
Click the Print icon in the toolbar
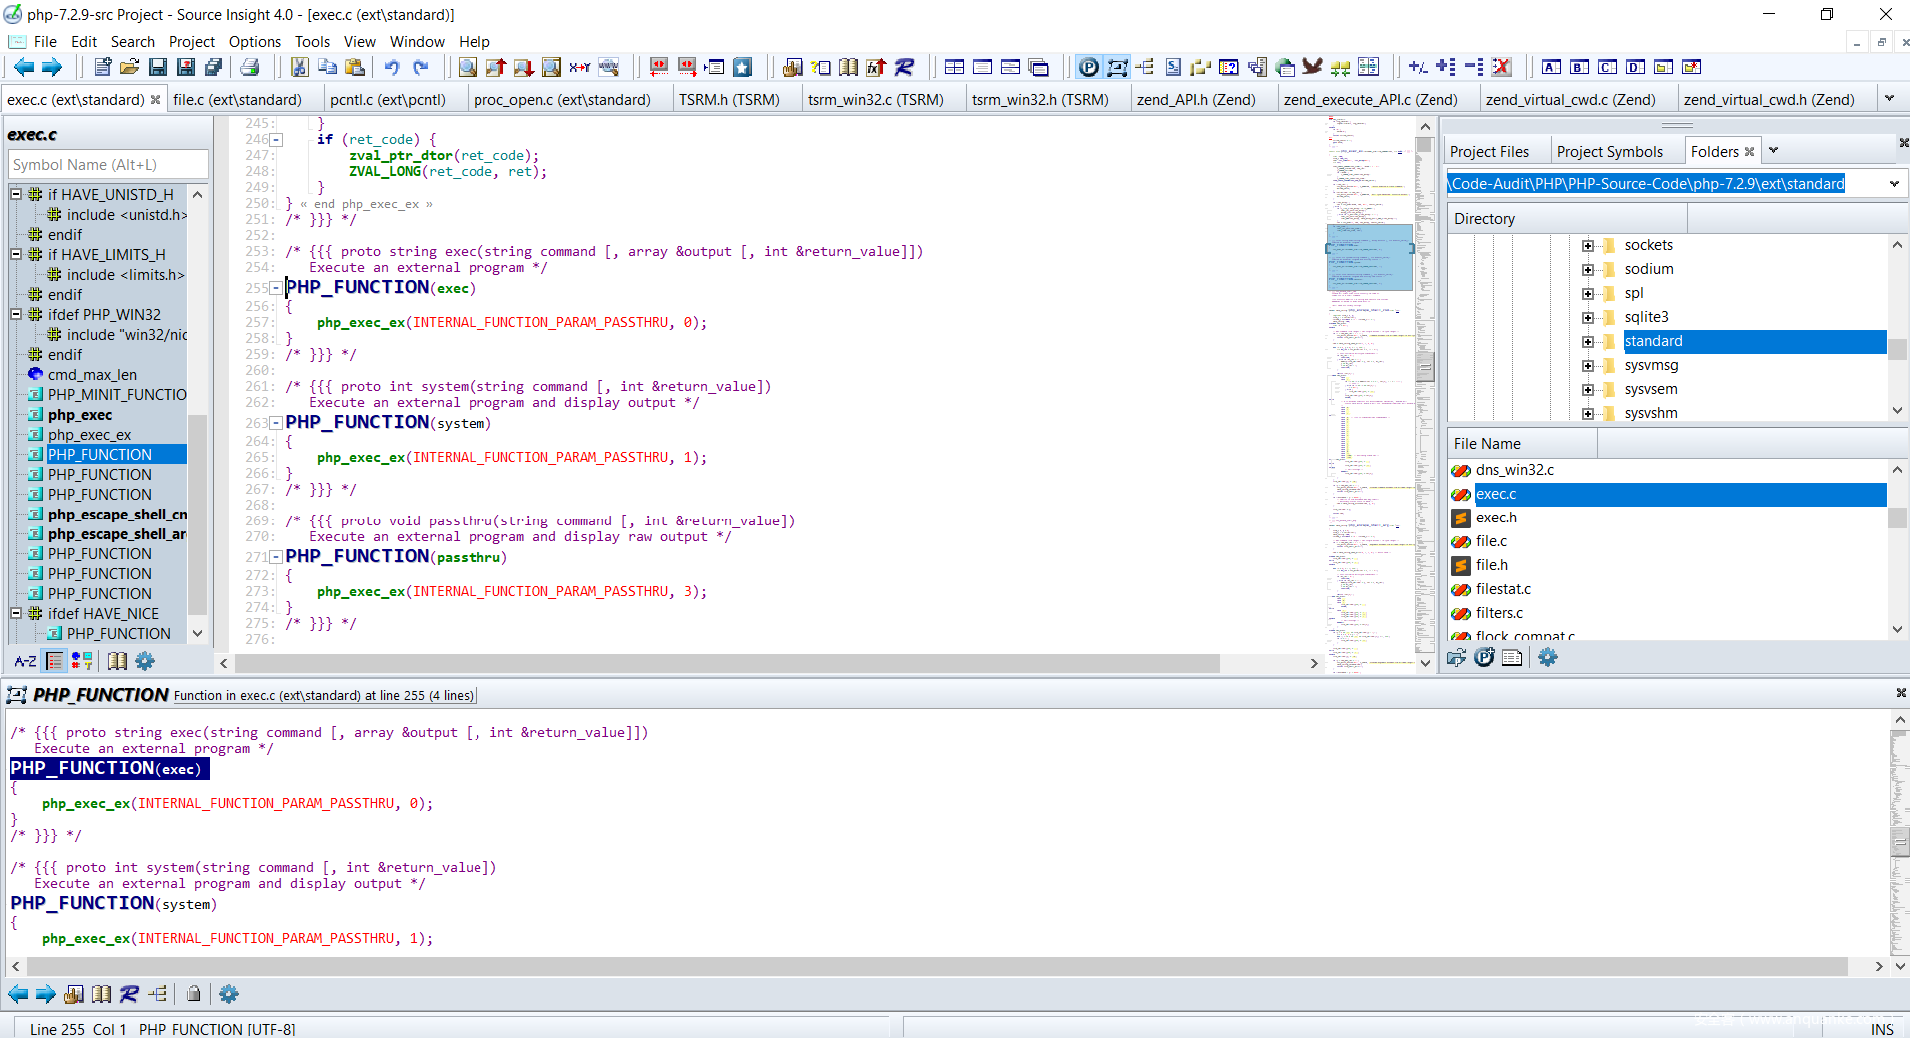(x=250, y=67)
